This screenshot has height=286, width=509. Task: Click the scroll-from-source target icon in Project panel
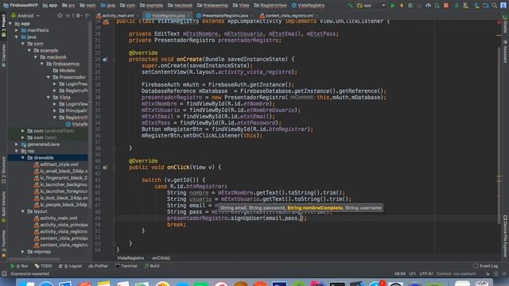coord(60,16)
